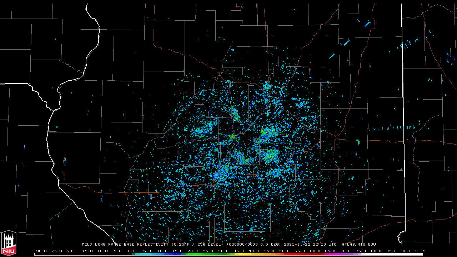Click the 94.5 scale label
This screenshot has height=257, width=457.
click(x=420, y=251)
